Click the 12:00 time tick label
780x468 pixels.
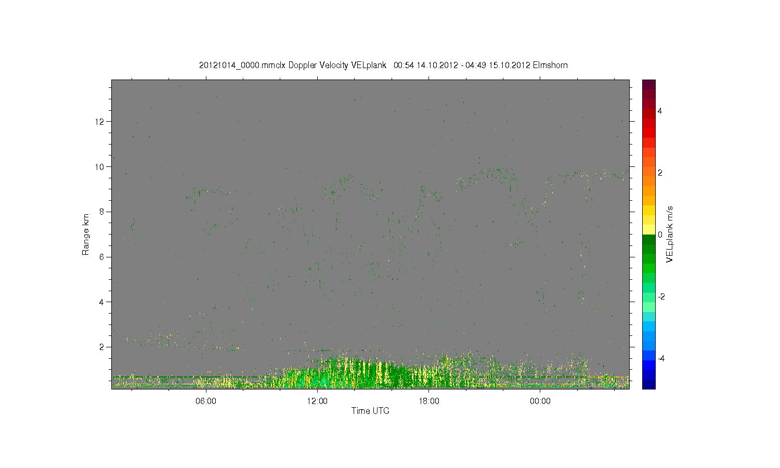coord(317,401)
